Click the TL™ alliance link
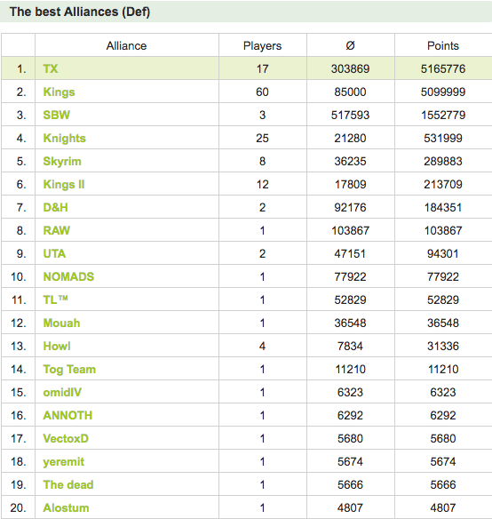This screenshot has height=519, width=492. (55, 299)
